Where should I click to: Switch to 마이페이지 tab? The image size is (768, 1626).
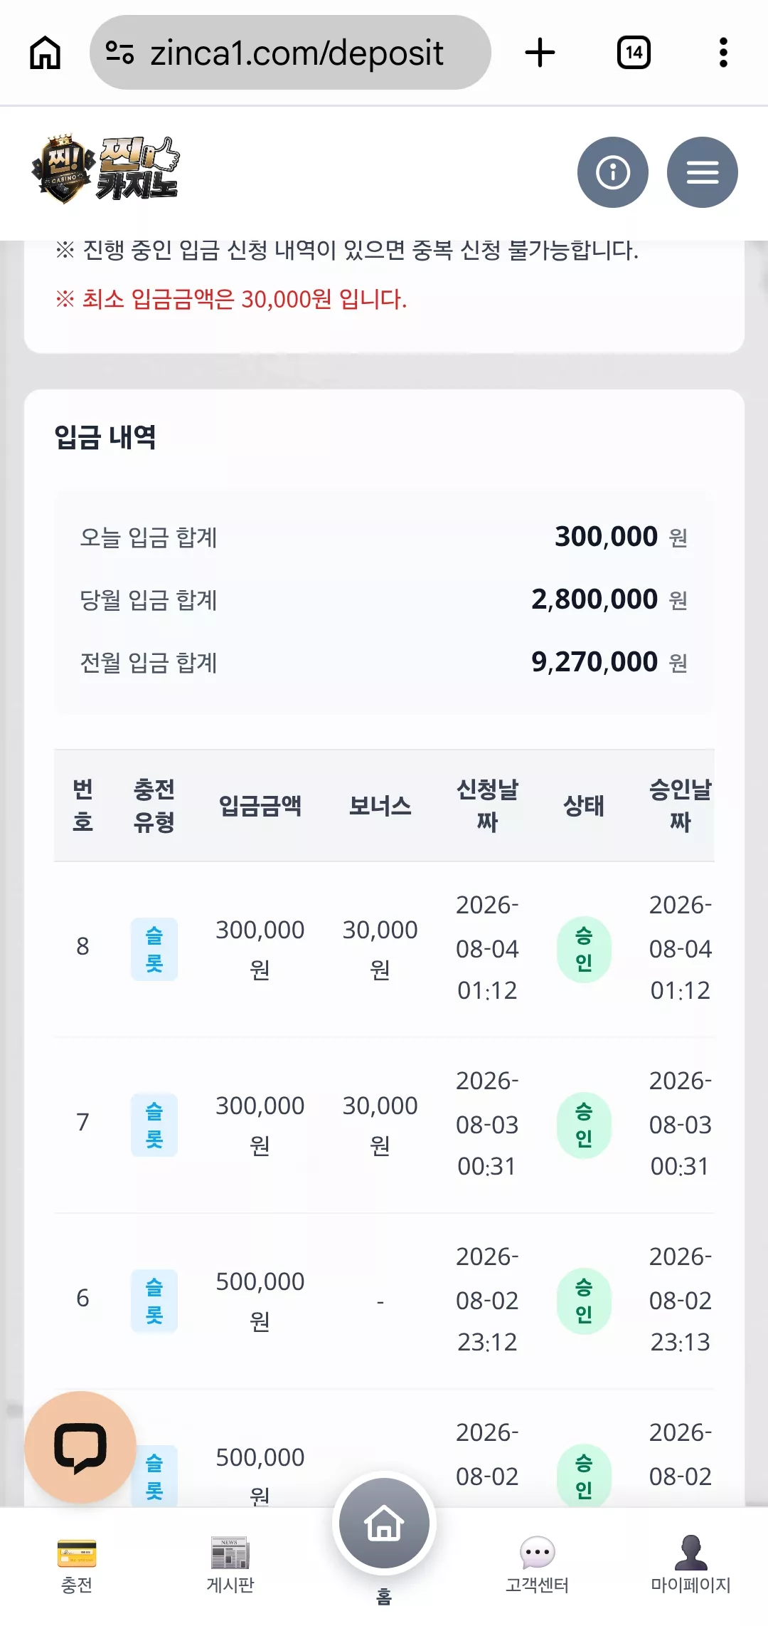click(x=690, y=1566)
